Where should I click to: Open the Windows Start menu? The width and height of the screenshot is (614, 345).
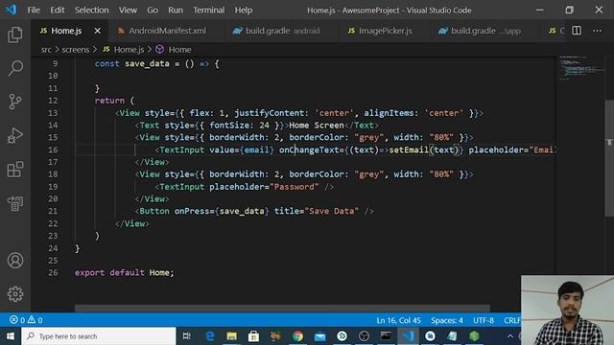click(11, 336)
